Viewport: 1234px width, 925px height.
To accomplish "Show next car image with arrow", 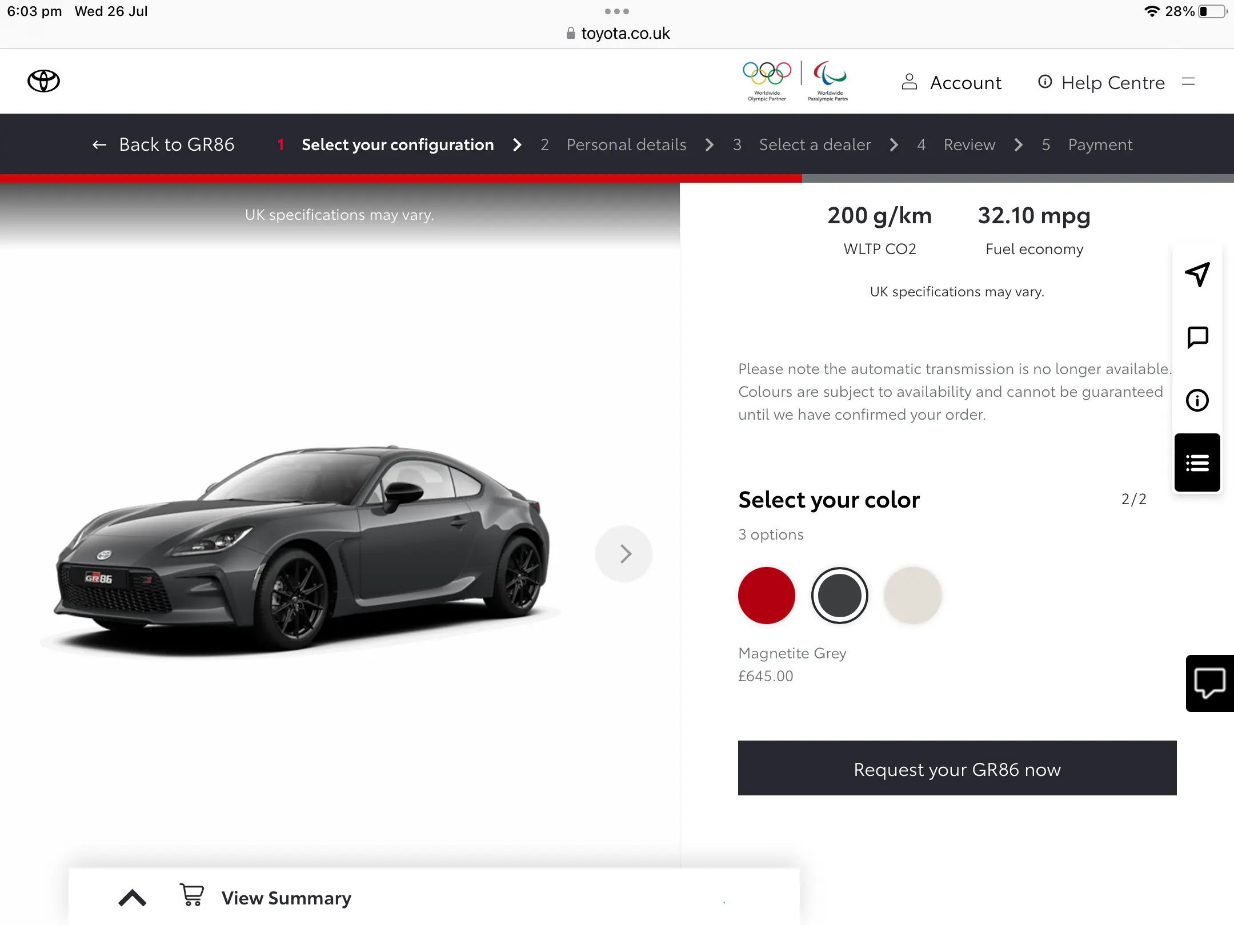I will tap(624, 553).
